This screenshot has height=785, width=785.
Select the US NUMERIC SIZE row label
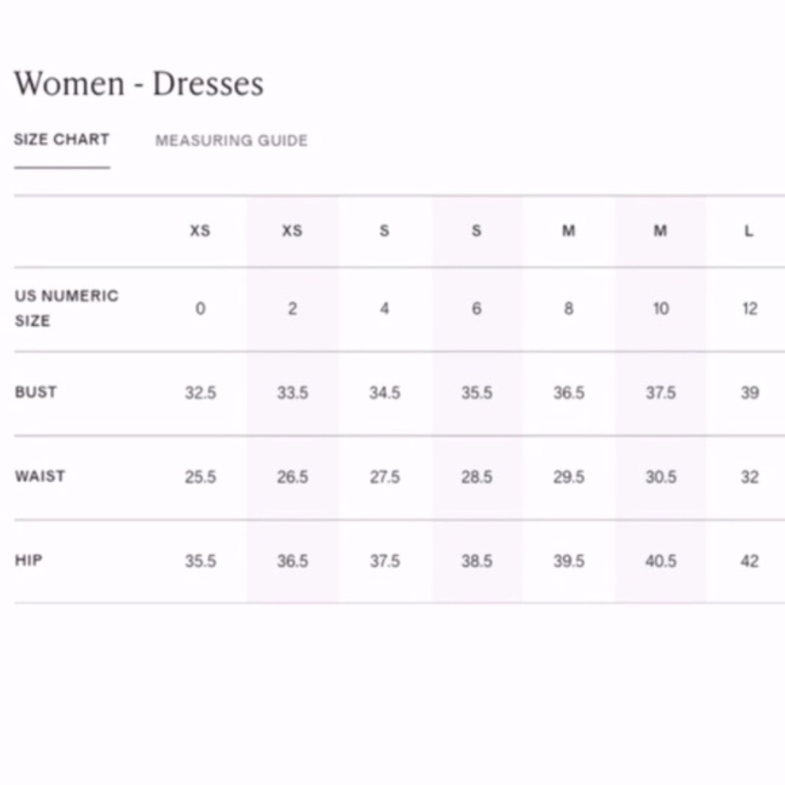pyautogui.click(x=67, y=308)
